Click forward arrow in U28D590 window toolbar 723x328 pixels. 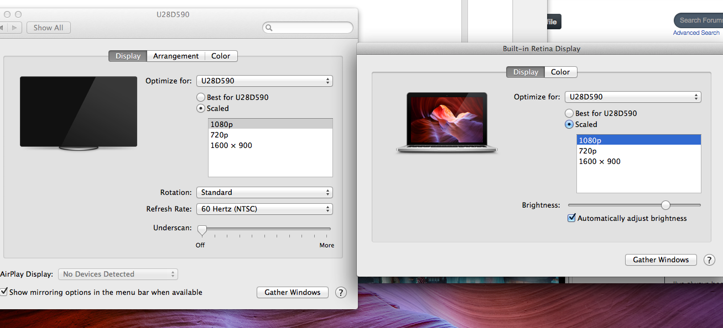15,28
